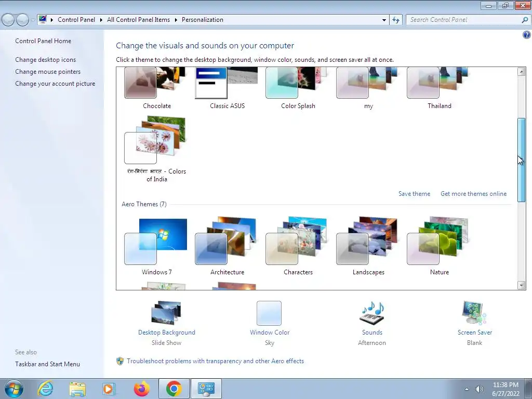
Task: Open Change desktop icons link
Action: click(x=46, y=60)
